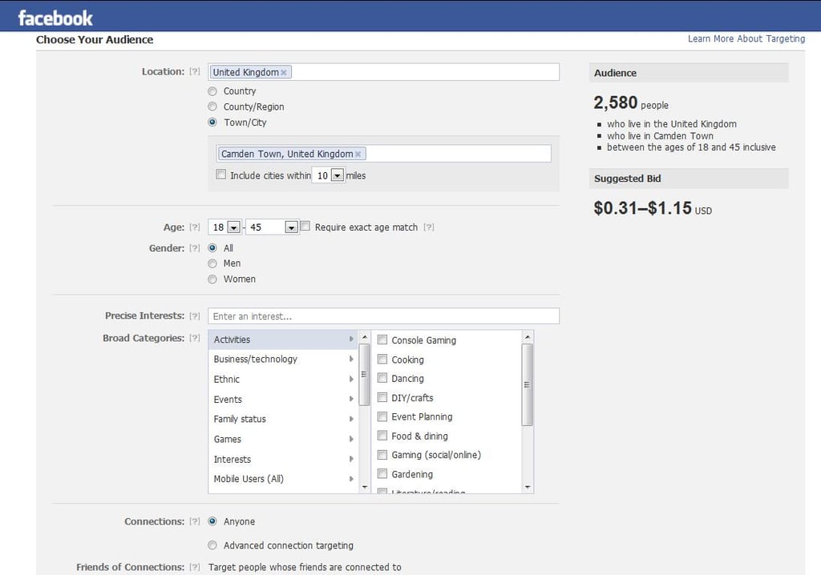Open the Broad Categories help icon
Viewport: 821px width, 575px height.
pos(195,338)
